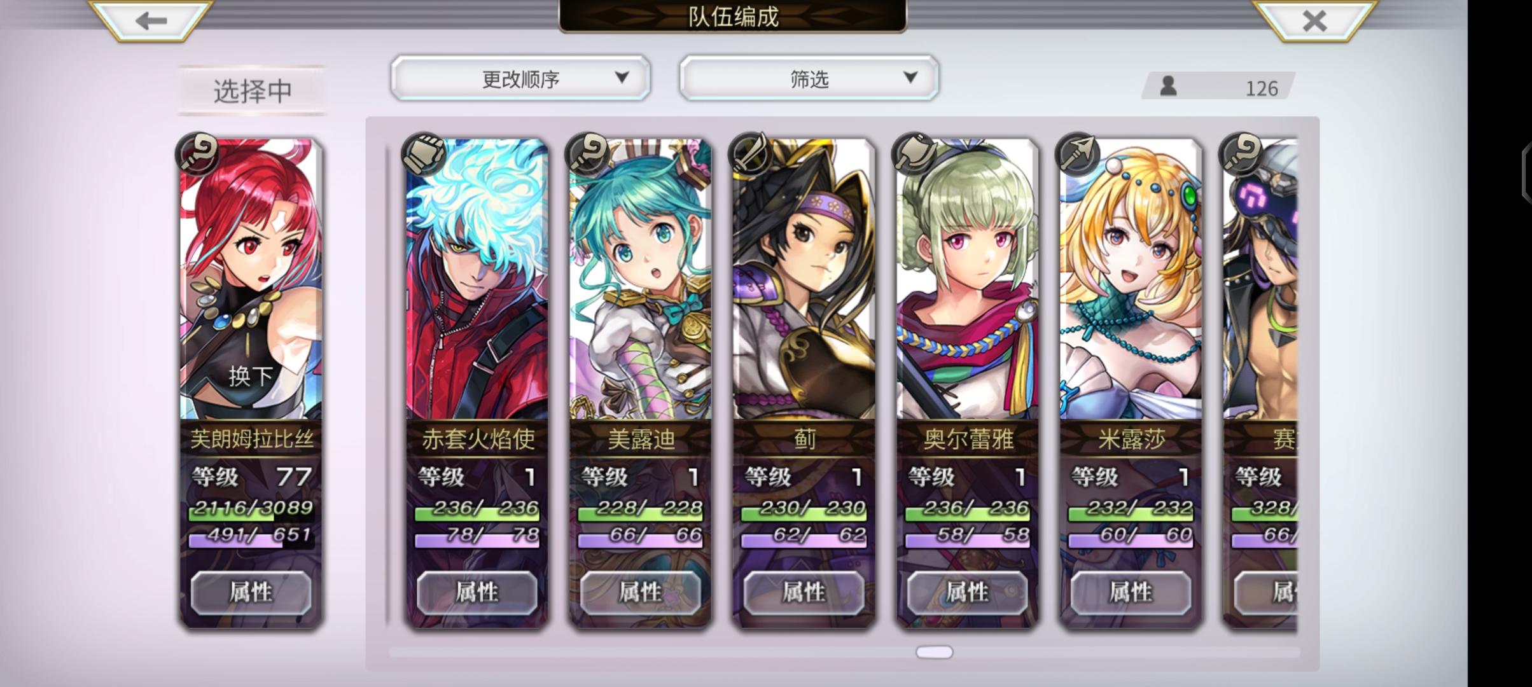Click the staff weapon icon on 美露迪
Viewport: 1532px width, 687px height.
point(587,153)
